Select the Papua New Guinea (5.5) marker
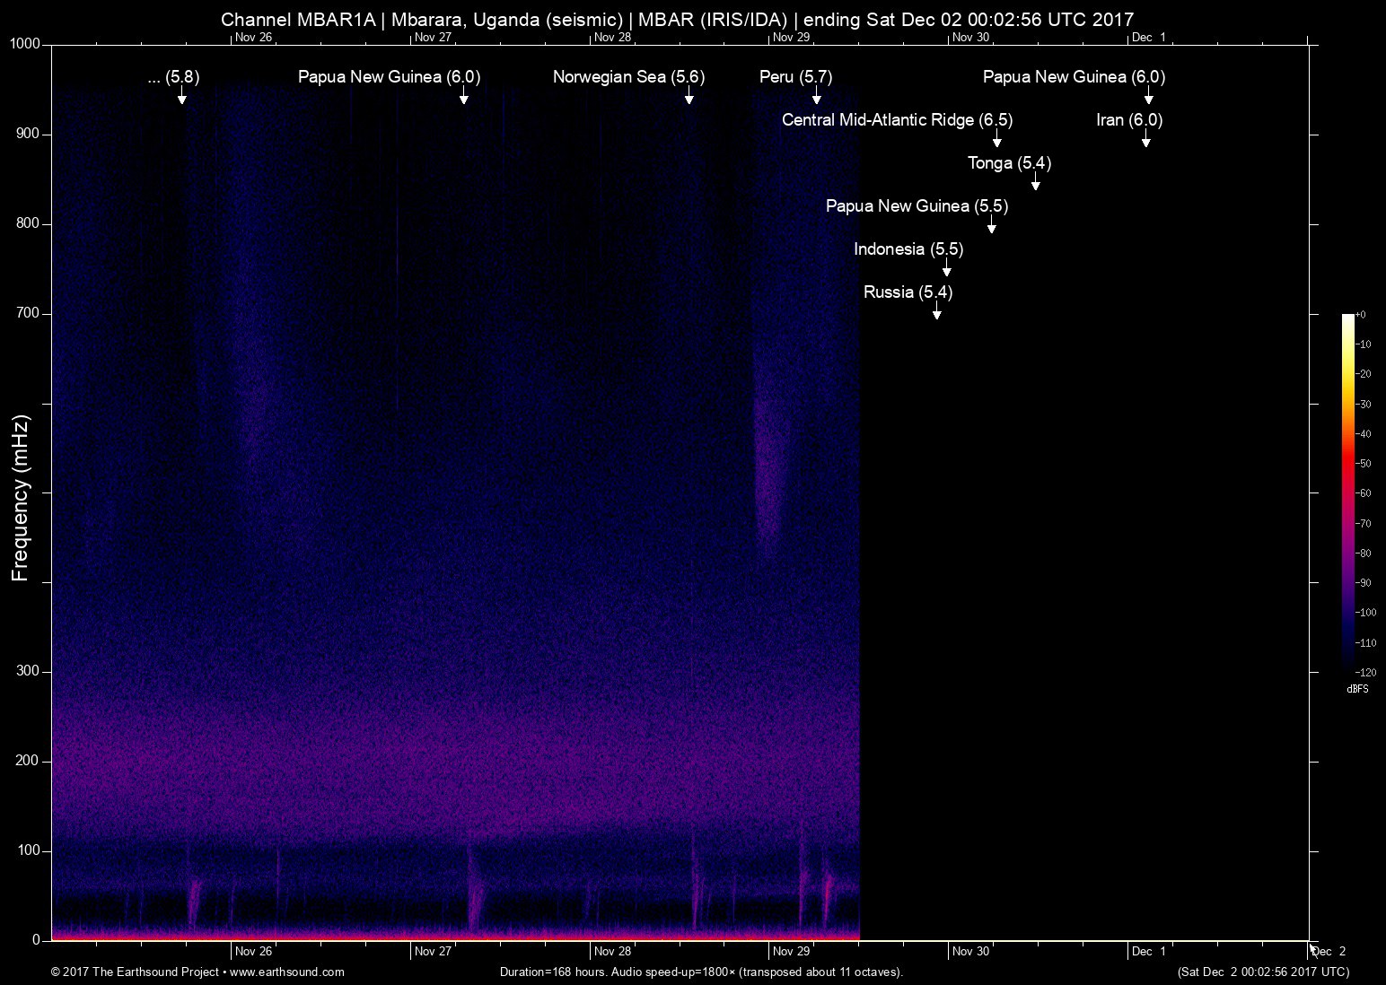The height and width of the screenshot is (985, 1386). 991,230
